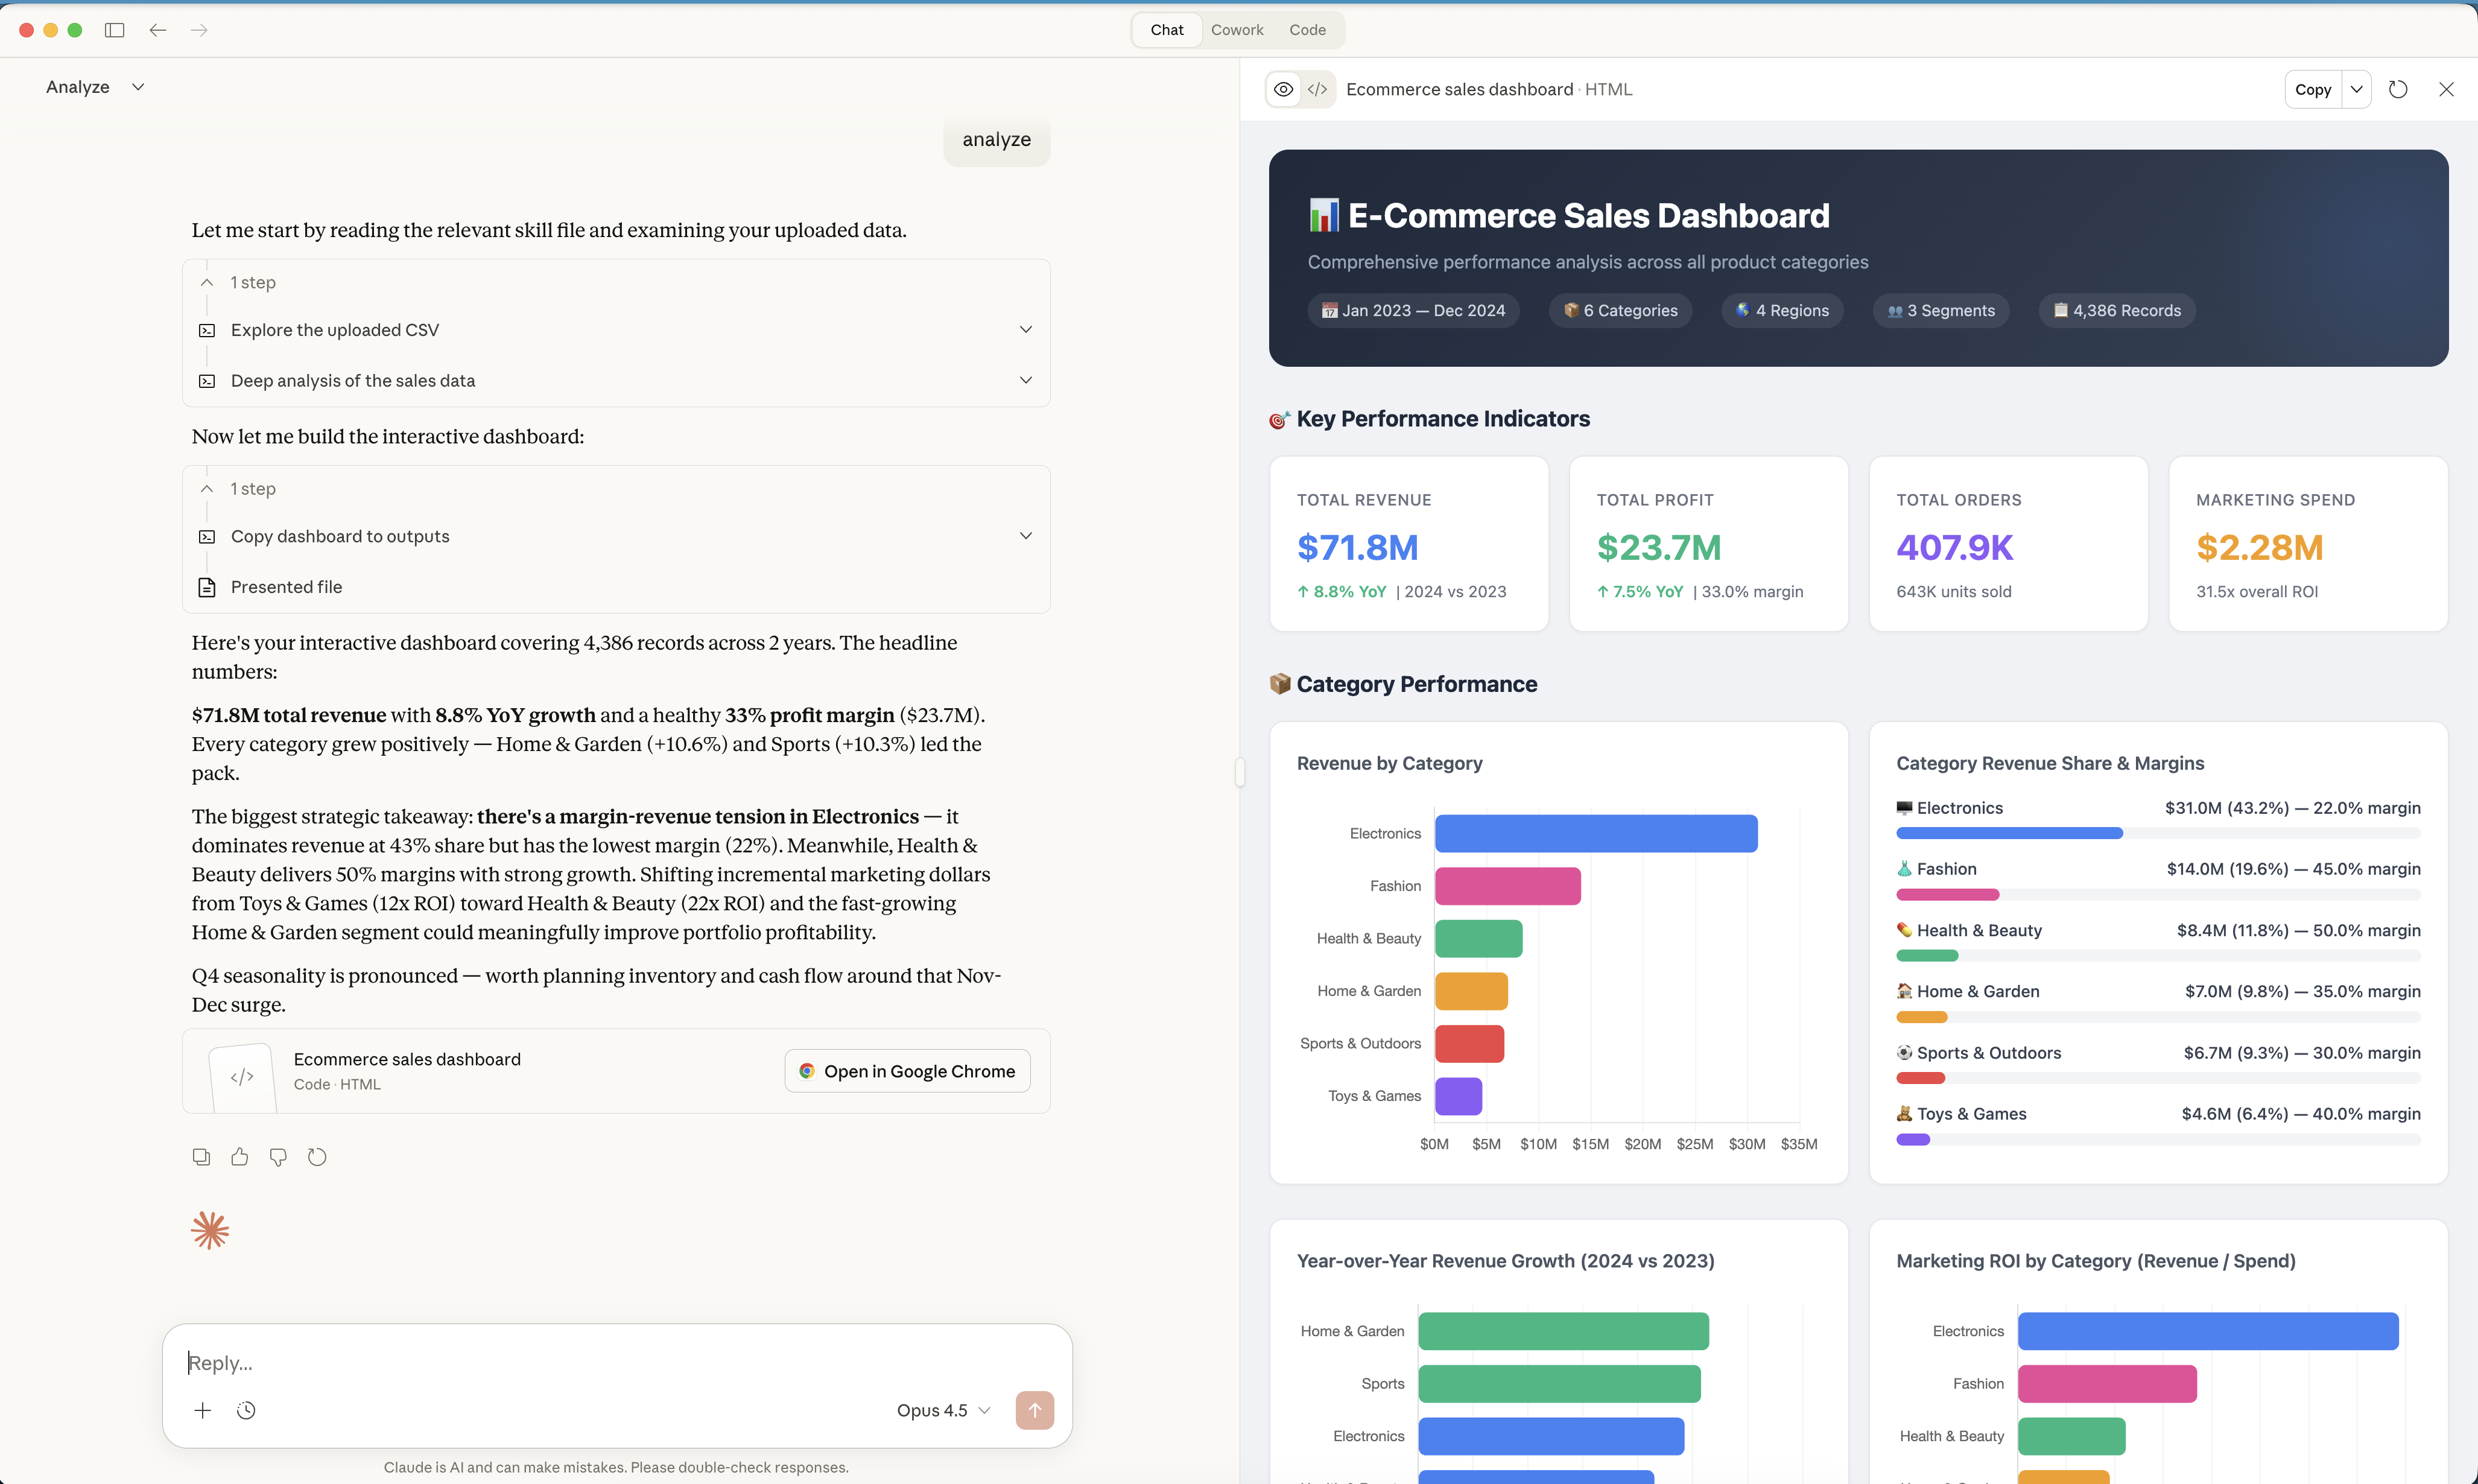Go forward with the right arrow
This screenshot has height=1484, width=2478.
[x=199, y=30]
